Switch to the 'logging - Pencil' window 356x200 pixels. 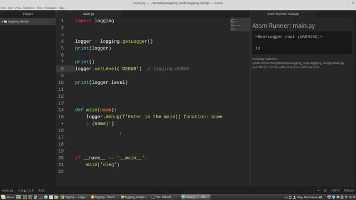[102, 197]
